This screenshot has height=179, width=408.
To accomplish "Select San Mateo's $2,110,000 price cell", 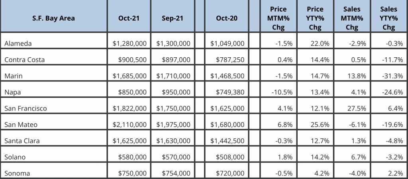I will coord(129,125).
